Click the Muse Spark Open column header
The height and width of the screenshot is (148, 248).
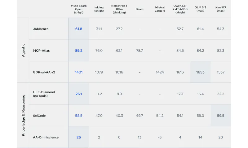79,9
